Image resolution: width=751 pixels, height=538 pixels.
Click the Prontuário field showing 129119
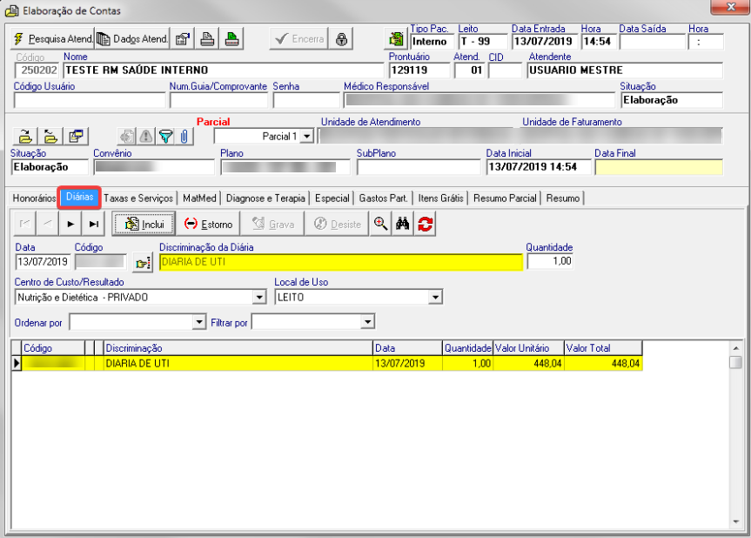419,71
